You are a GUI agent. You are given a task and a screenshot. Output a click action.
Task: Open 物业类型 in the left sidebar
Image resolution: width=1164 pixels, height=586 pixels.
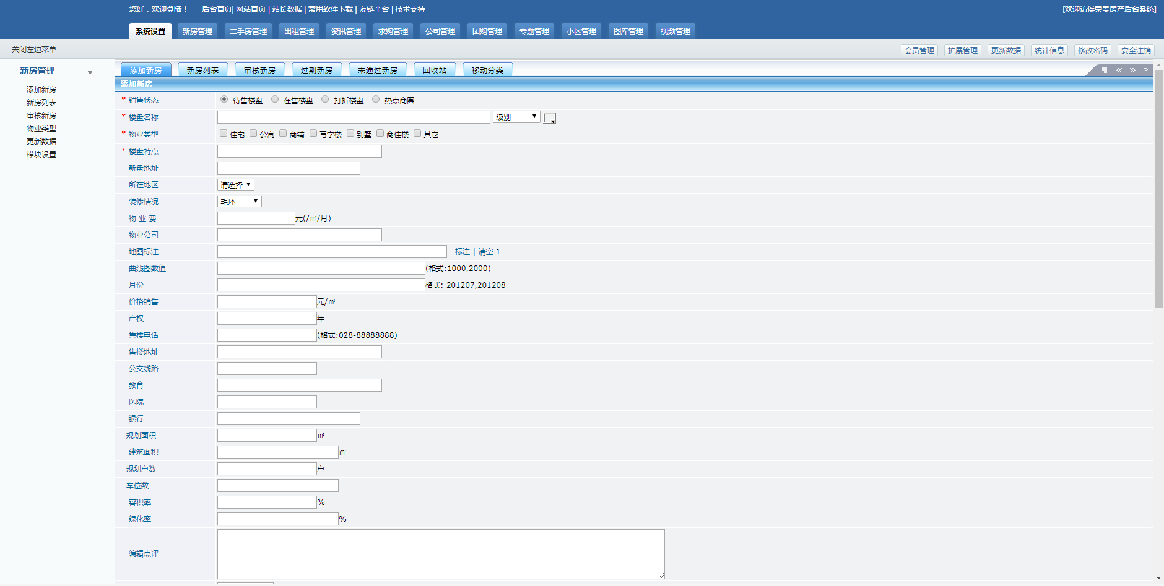point(41,129)
